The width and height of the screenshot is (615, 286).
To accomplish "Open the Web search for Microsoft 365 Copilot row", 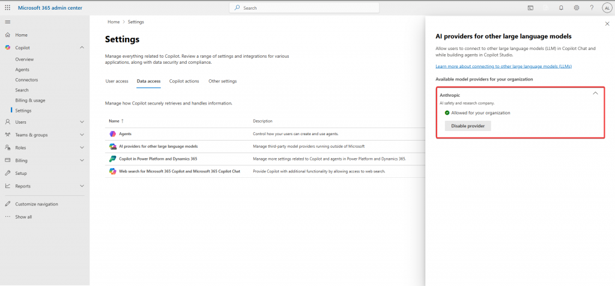I will tap(265, 171).
